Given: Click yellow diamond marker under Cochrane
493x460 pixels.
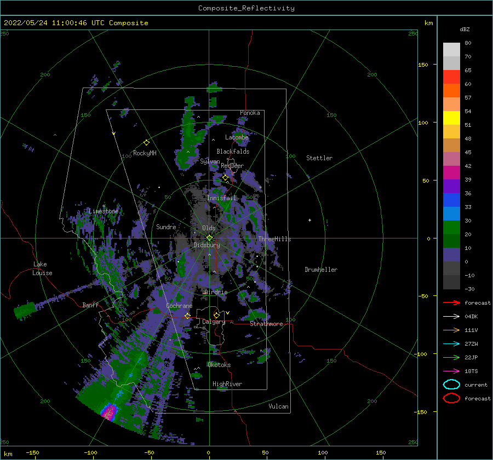Looking at the screenshot, I should click(x=187, y=316).
